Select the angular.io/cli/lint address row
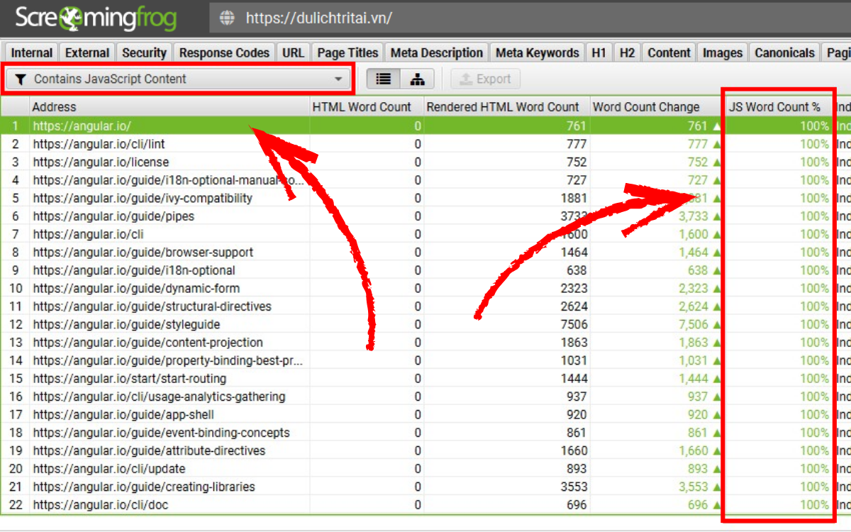The image size is (851, 532). point(99,145)
